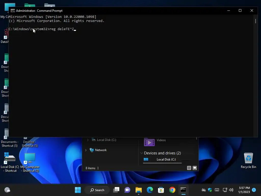Select the Command Prompt taskbar icon
Viewport: 261px width, 196px height.
pyautogui.click(x=183, y=190)
